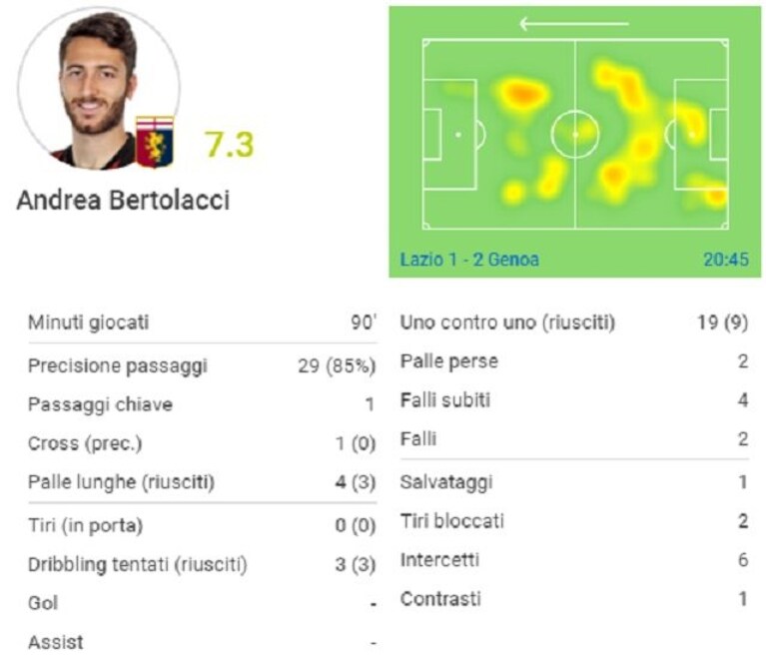This screenshot has height=662, width=766.
Task: Select the Palle lunghe (riusciti) row
Action: (x=203, y=482)
